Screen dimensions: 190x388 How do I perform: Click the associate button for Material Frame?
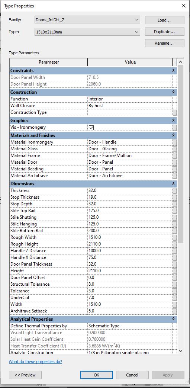point(175,155)
